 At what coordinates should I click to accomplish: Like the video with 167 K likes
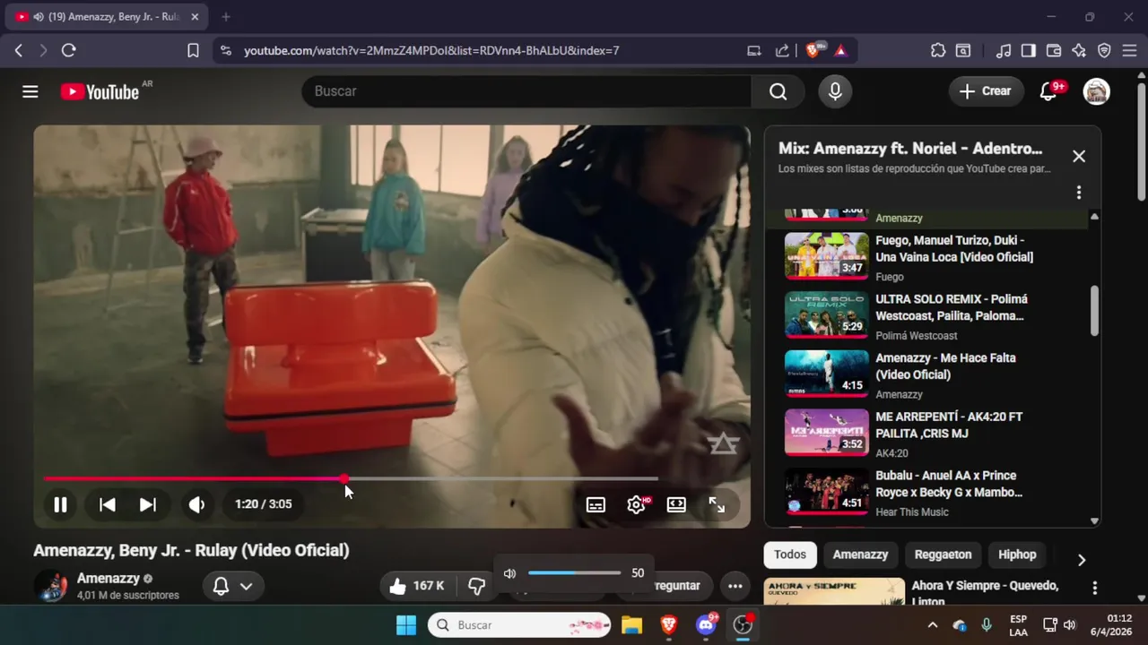417,586
